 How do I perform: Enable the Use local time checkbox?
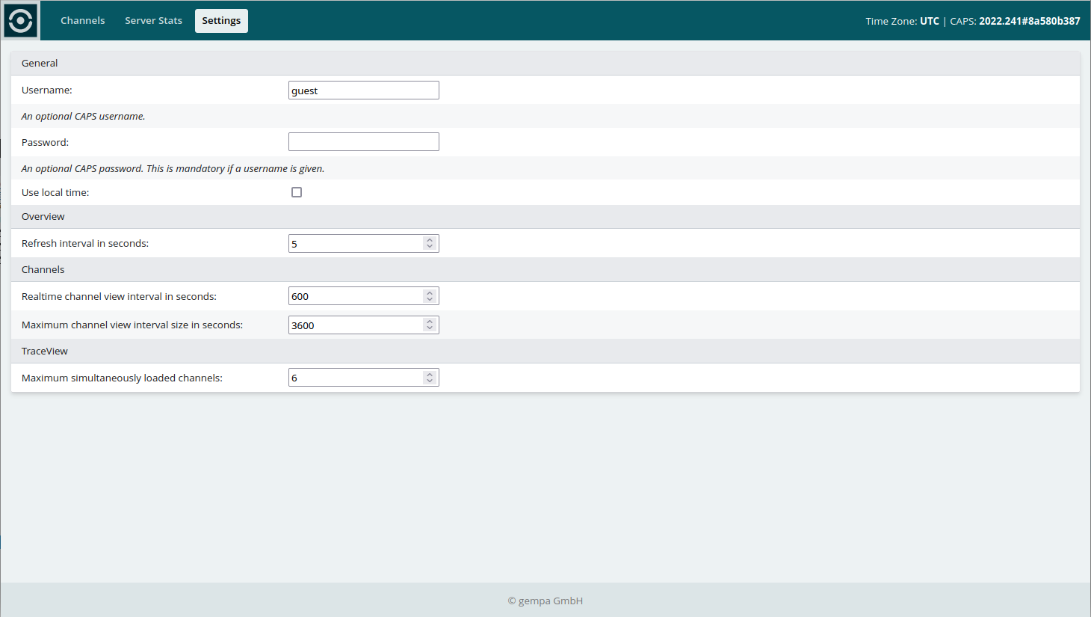tap(297, 192)
